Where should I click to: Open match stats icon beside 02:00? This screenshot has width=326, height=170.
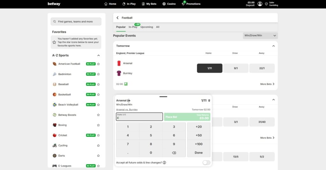pos(126,84)
